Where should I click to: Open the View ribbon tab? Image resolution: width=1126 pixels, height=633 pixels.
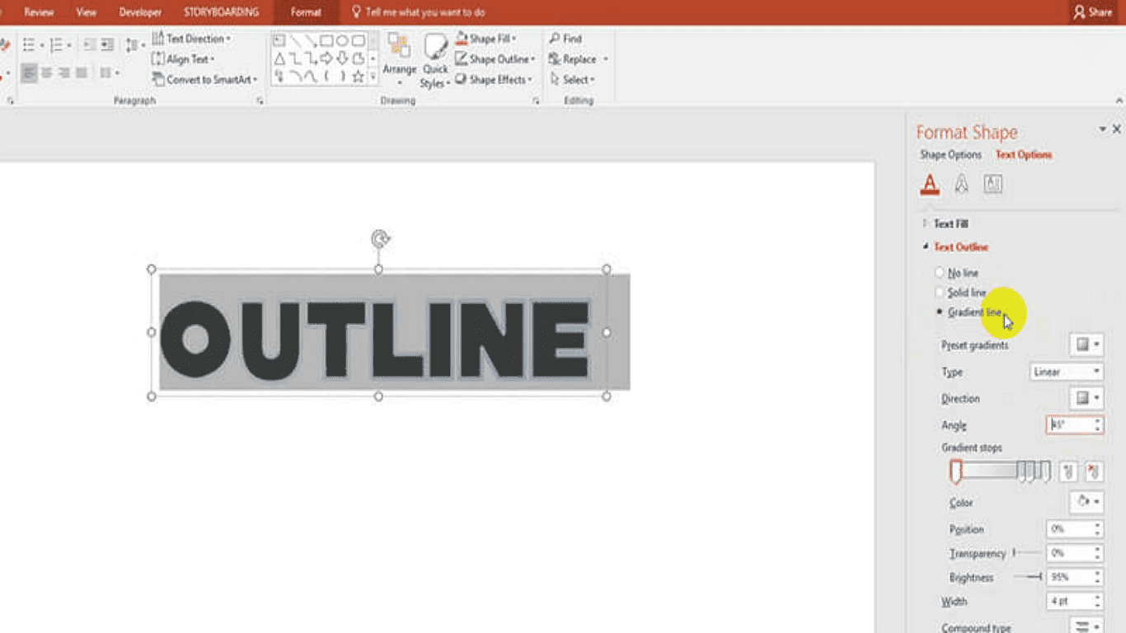tap(86, 12)
